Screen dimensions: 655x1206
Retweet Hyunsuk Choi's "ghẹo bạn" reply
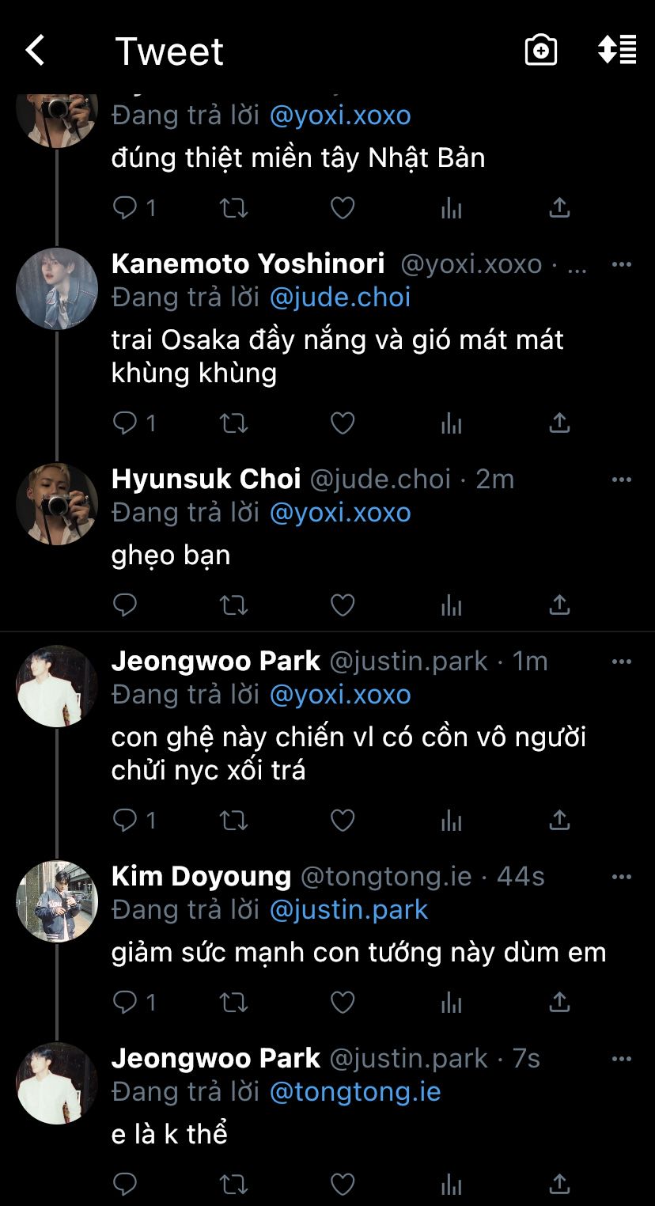[233, 605]
